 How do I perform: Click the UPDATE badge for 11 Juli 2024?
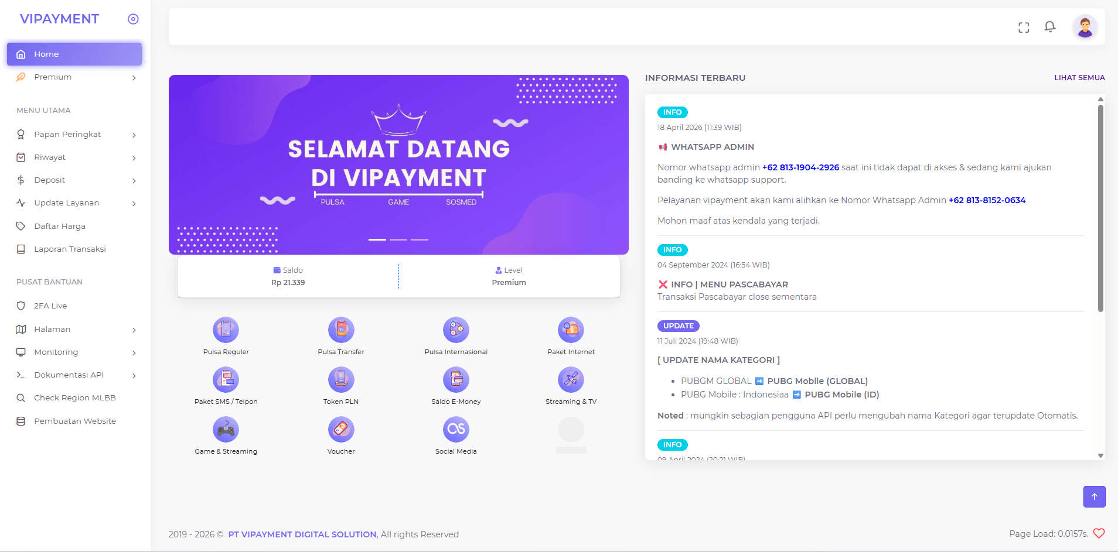[x=679, y=326]
